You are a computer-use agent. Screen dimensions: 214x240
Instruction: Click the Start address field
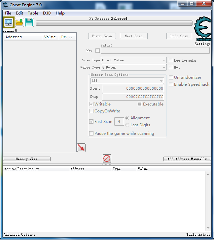click(133, 88)
